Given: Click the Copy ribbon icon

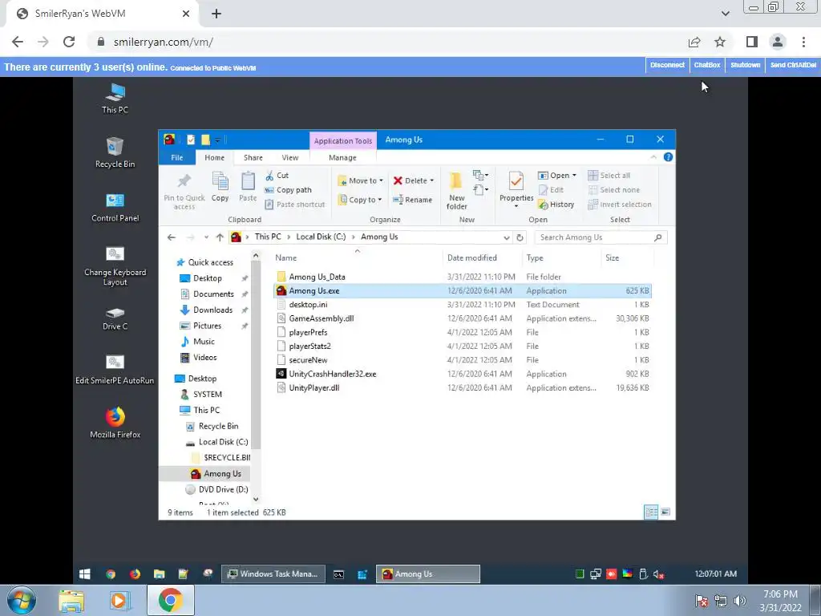Looking at the screenshot, I should [220, 187].
